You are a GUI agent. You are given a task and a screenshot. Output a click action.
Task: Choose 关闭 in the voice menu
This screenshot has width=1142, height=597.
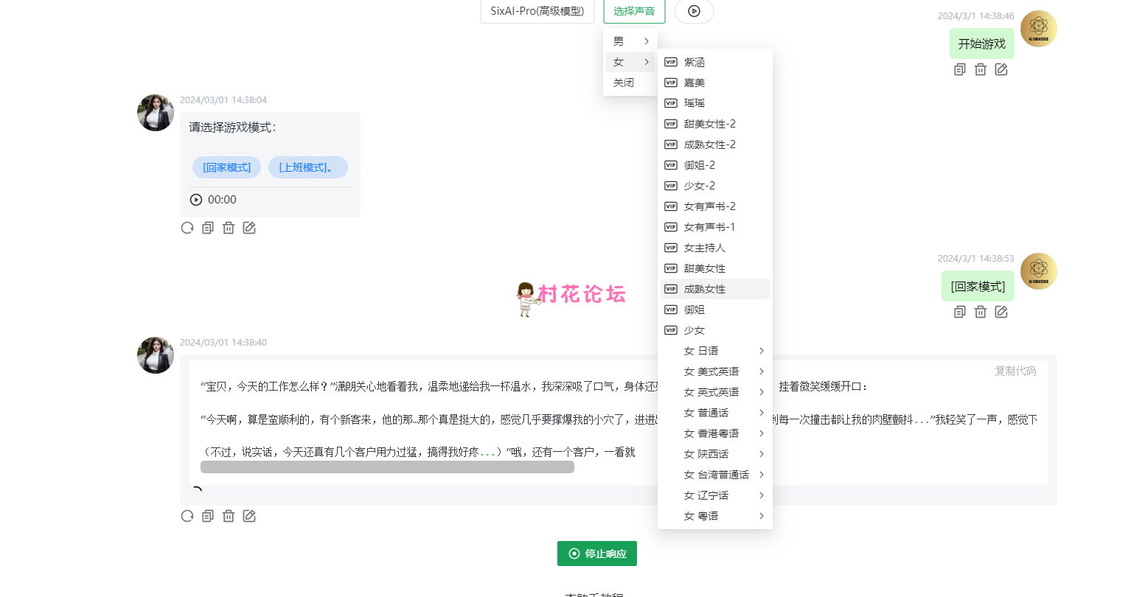coord(630,83)
